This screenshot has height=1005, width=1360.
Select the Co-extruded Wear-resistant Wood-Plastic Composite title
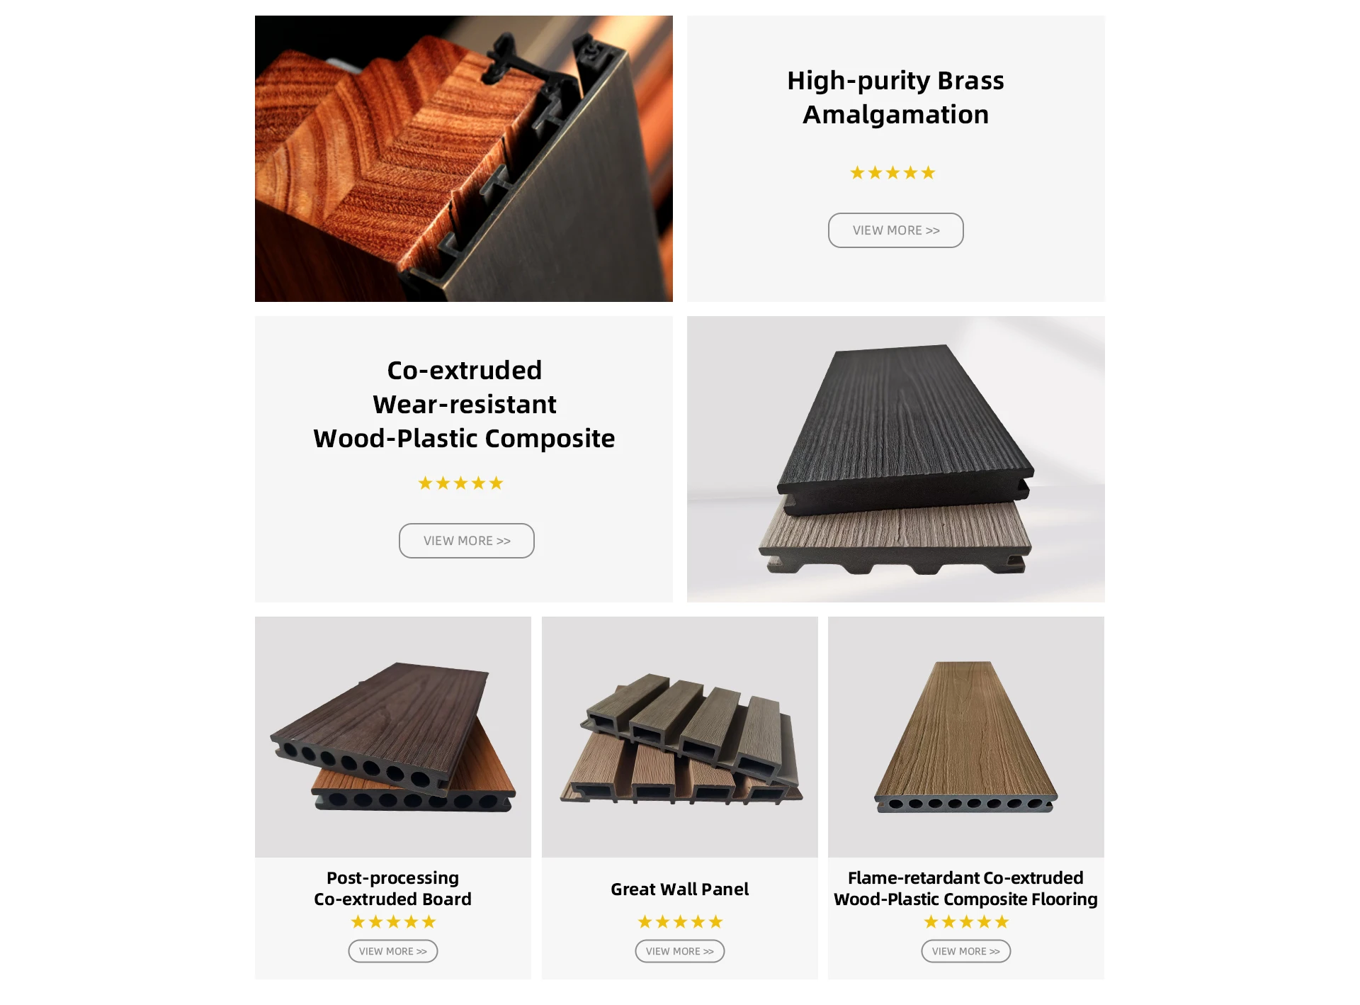pyautogui.click(x=464, y=404)
